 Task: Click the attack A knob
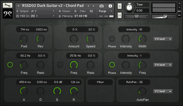[24, 91]
